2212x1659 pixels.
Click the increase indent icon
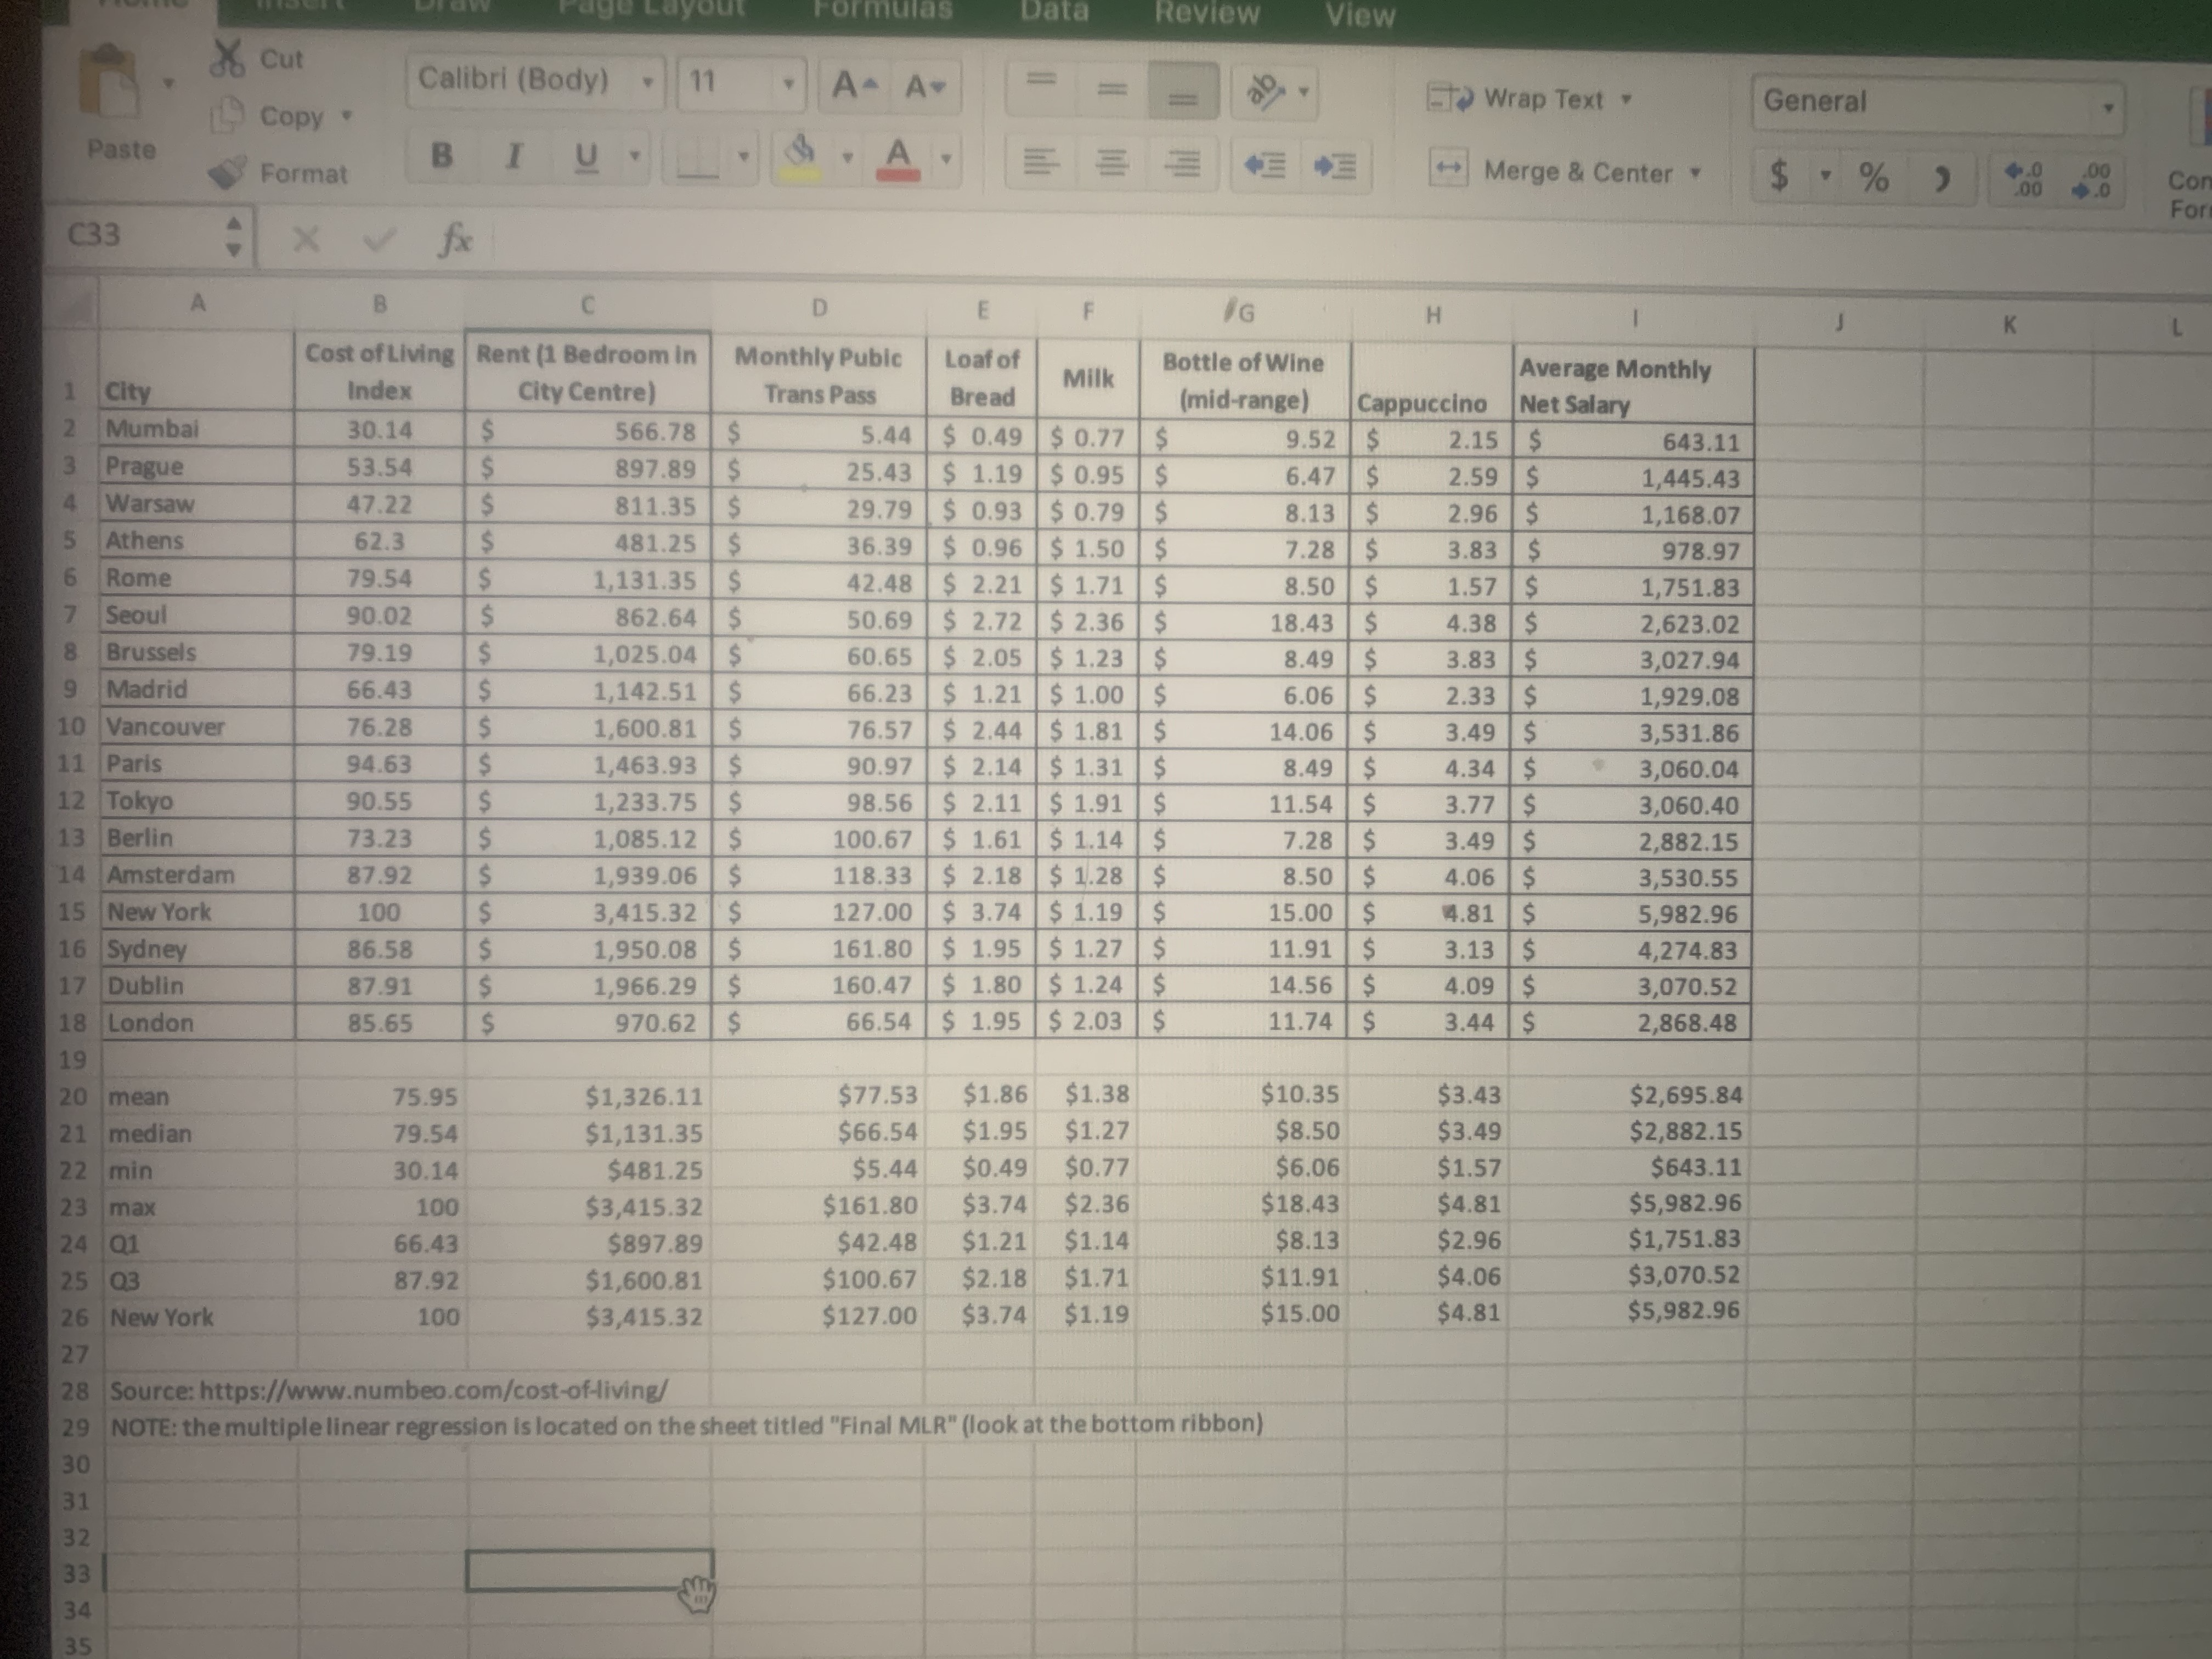pyautogui.click(x=1335, y=166)
